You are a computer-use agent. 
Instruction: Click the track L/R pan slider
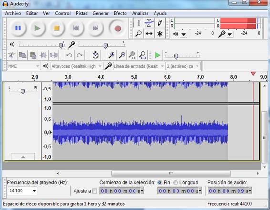[23, 91]
